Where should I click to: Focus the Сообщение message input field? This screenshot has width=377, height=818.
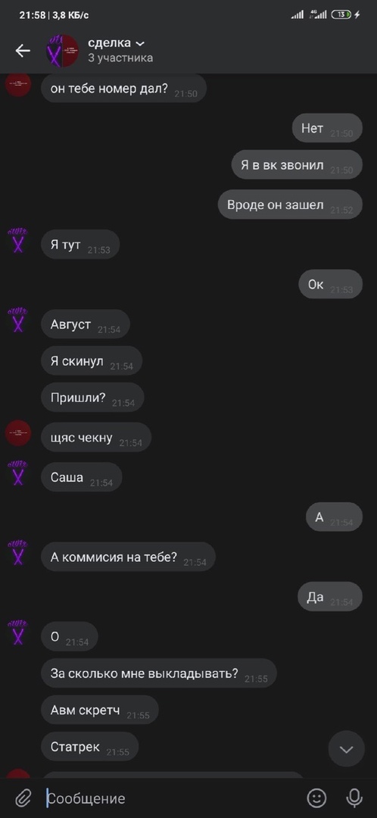coord(172,798)
